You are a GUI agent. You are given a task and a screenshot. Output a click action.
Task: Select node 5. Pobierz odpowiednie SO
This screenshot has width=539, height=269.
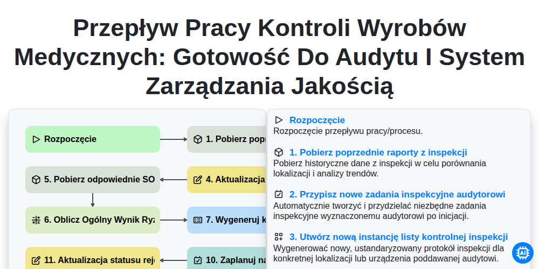[93, 180]
